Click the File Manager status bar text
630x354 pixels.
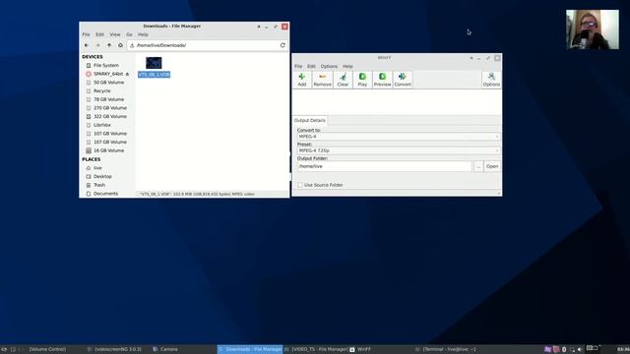[x=197, y=194]
